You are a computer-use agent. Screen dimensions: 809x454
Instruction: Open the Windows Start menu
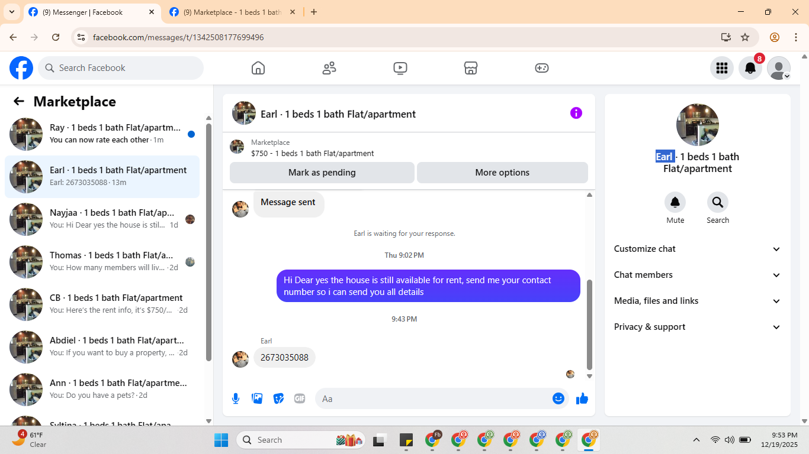click(x=221, y=440)
